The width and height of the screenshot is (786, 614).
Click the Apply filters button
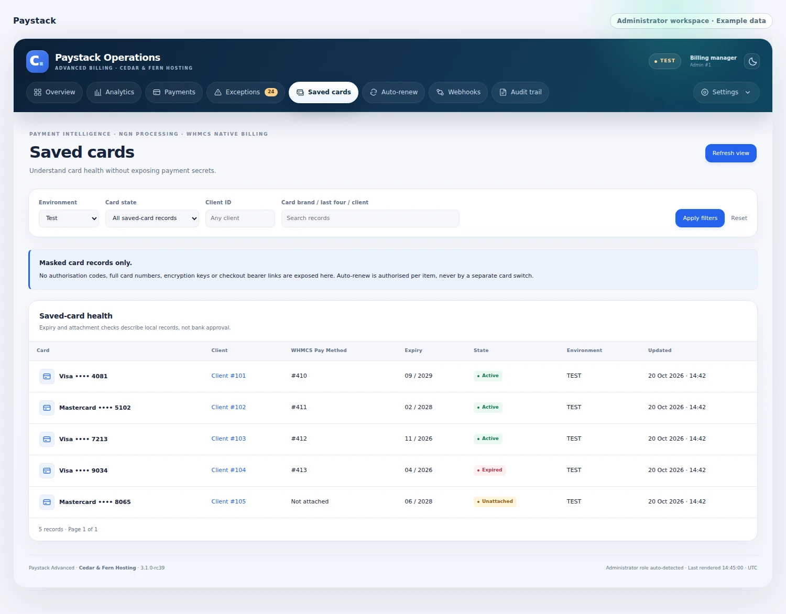(700, 218)
